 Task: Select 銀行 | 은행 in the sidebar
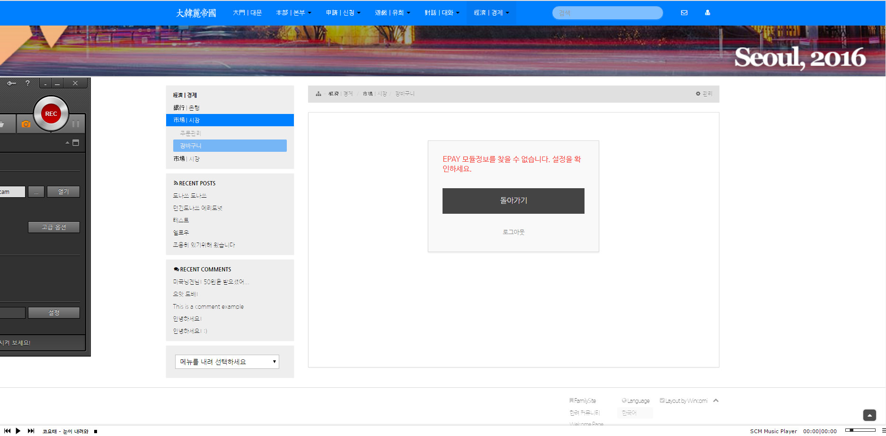[x=186, y=108]
